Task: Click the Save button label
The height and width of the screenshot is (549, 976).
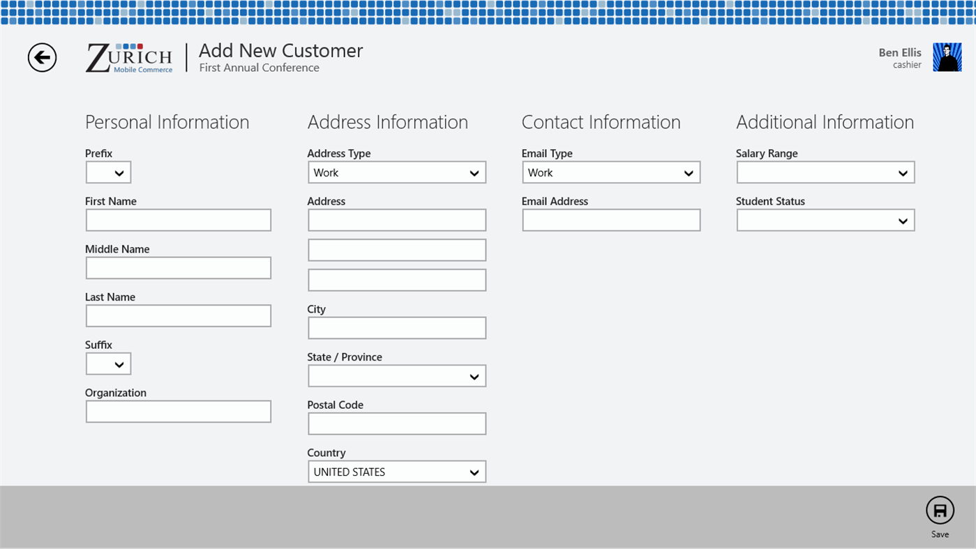Action: 940,534
